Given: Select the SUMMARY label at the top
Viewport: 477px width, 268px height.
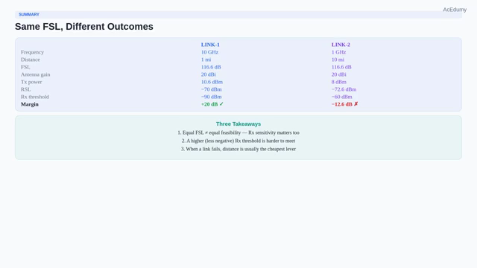Looking at the screenshot, I should pos(29,14).
